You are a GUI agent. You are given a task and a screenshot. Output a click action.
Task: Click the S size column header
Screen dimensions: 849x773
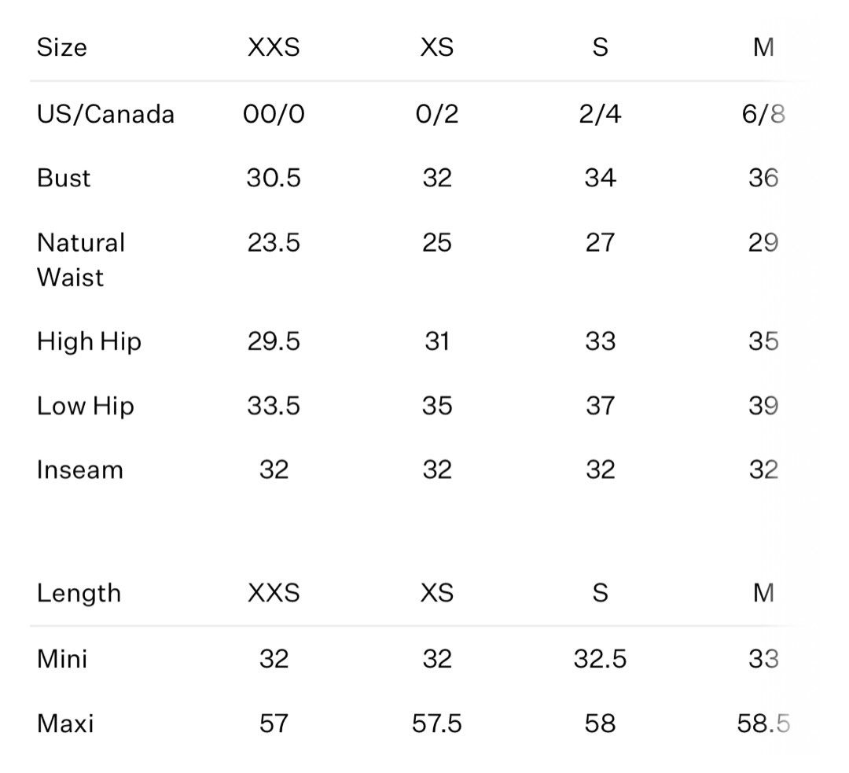click(600, 47)
